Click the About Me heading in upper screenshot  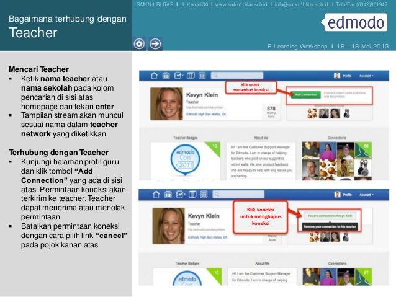click(261, 138)
